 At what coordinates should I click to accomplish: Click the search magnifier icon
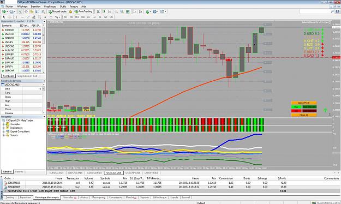(332, 11)
